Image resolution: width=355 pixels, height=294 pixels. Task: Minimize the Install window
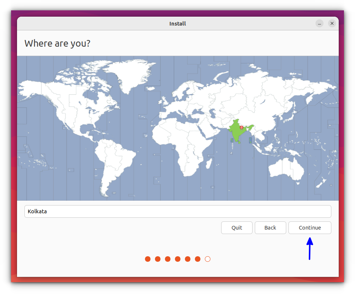coord(319,23)
